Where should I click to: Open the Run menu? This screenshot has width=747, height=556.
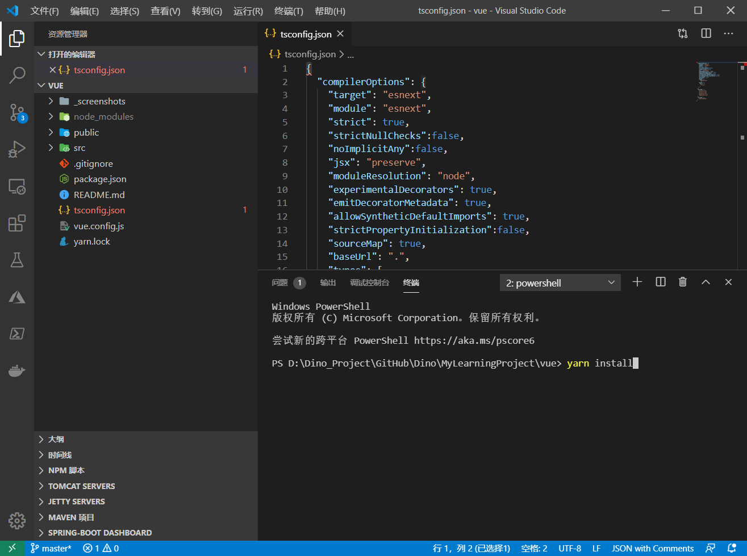click(x=248, y=11)
